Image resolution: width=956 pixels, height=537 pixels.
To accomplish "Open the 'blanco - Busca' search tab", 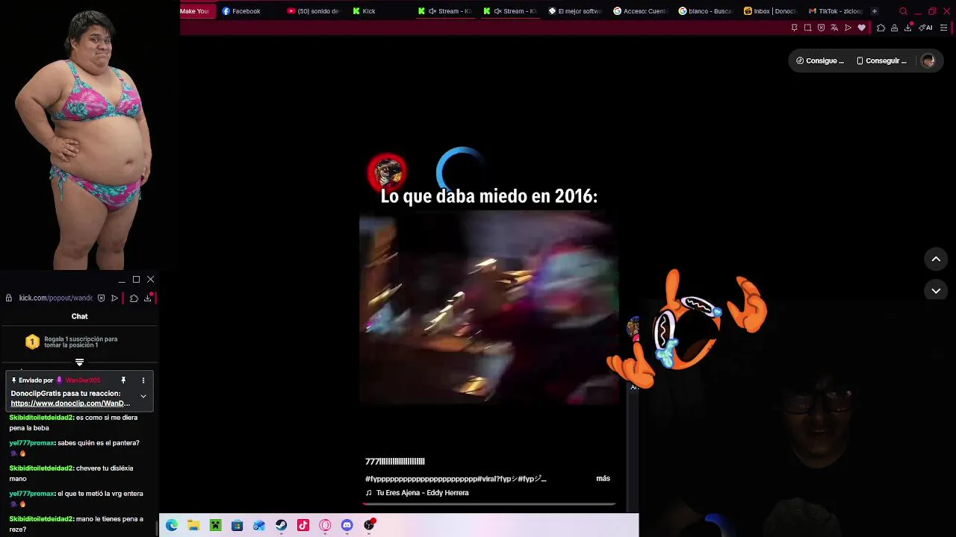I will pos(705,11).
